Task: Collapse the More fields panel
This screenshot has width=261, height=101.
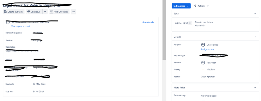Action: pos(255,87)
